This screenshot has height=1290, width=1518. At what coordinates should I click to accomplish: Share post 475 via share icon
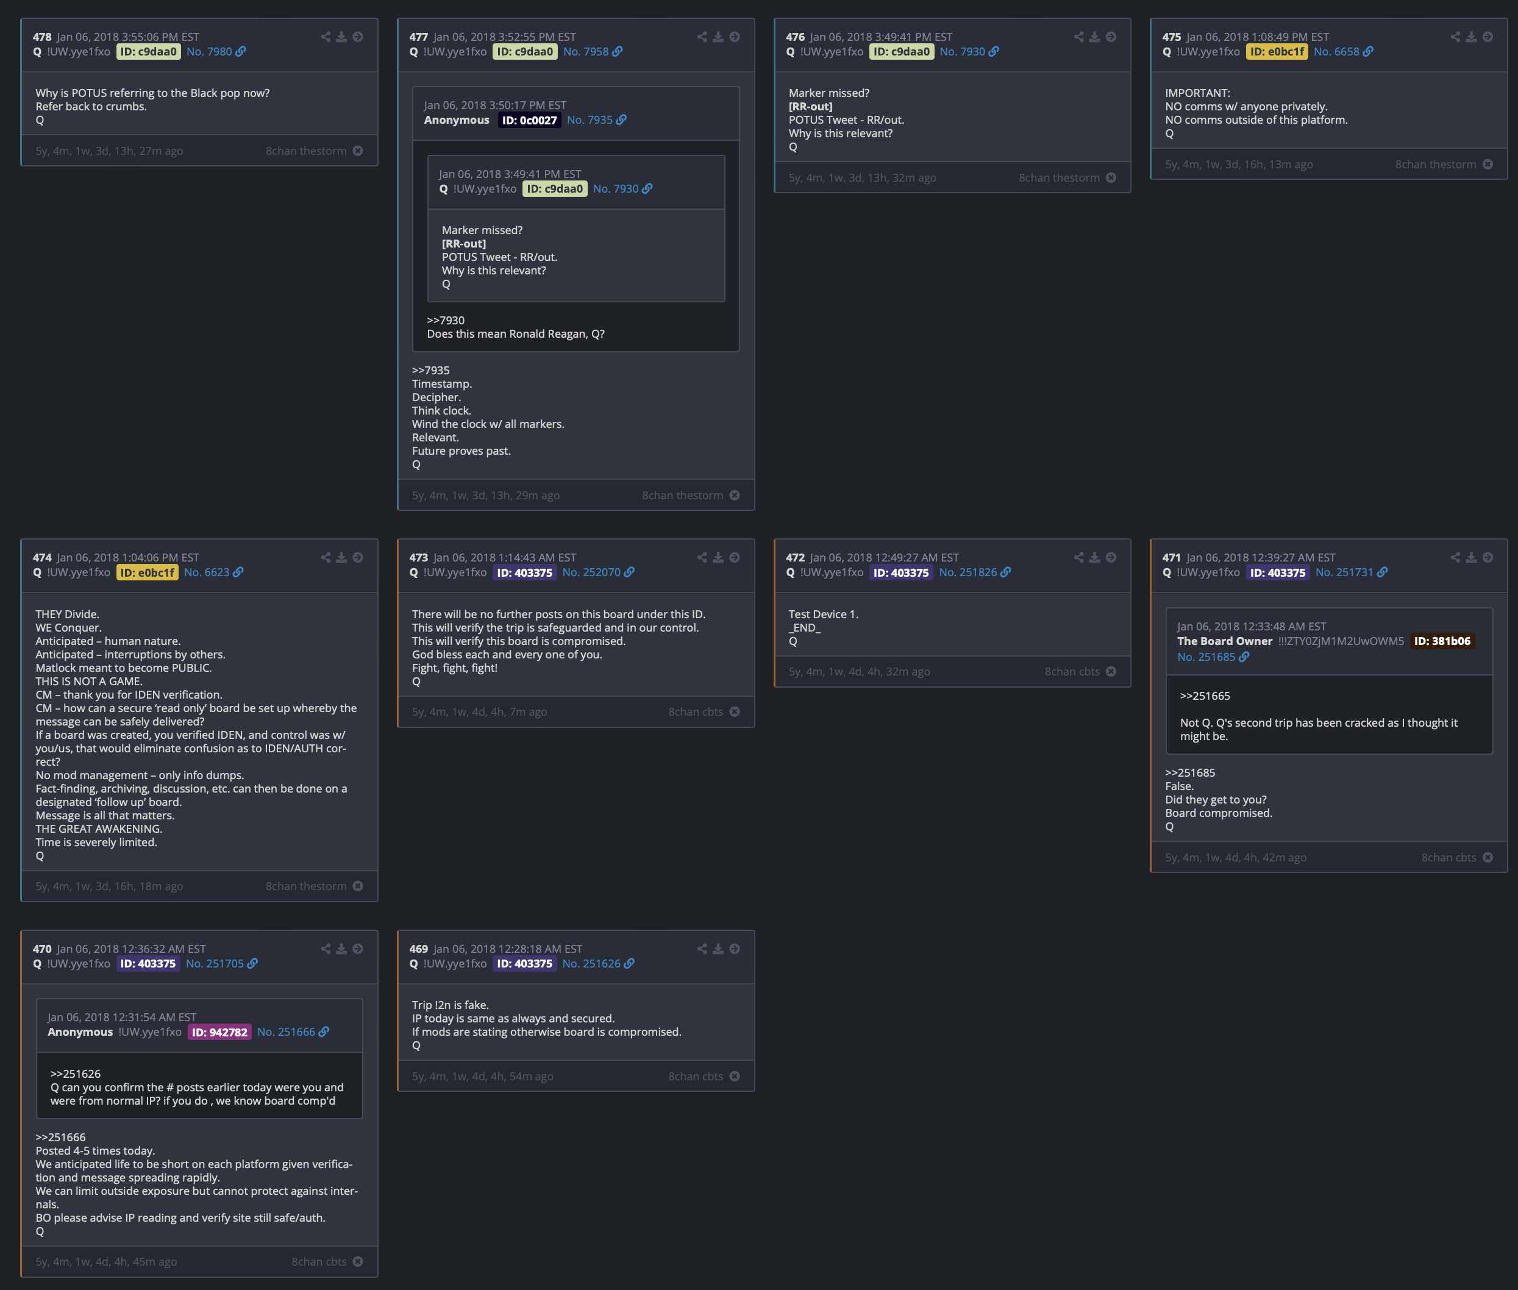pyautogui.click(x=1455, y=37)
